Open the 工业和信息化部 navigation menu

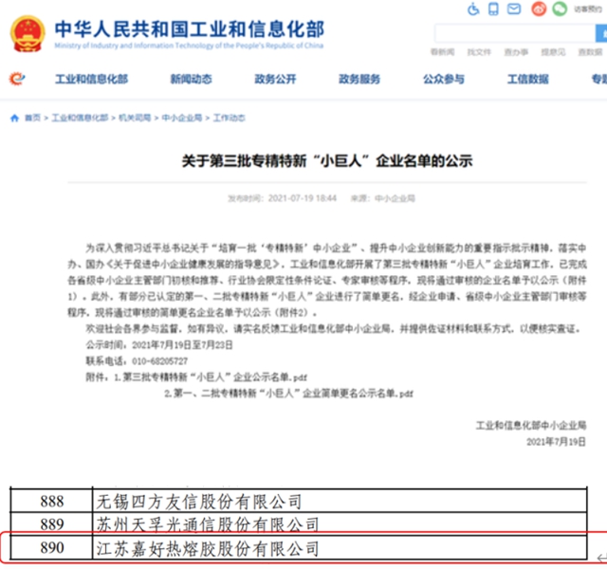pos(91,79)
